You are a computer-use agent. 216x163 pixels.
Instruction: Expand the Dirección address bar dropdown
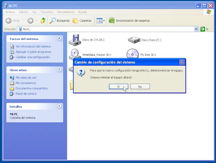(x=196, y=29)
